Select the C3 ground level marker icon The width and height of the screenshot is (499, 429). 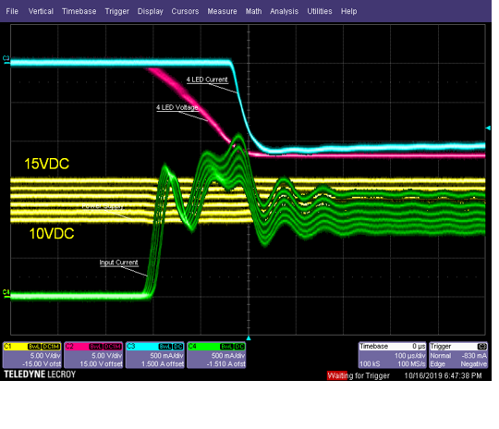point(6,59)
